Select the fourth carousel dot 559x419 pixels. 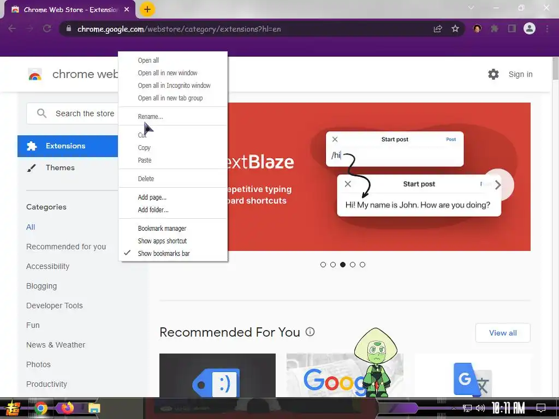(x=353, y=265)
